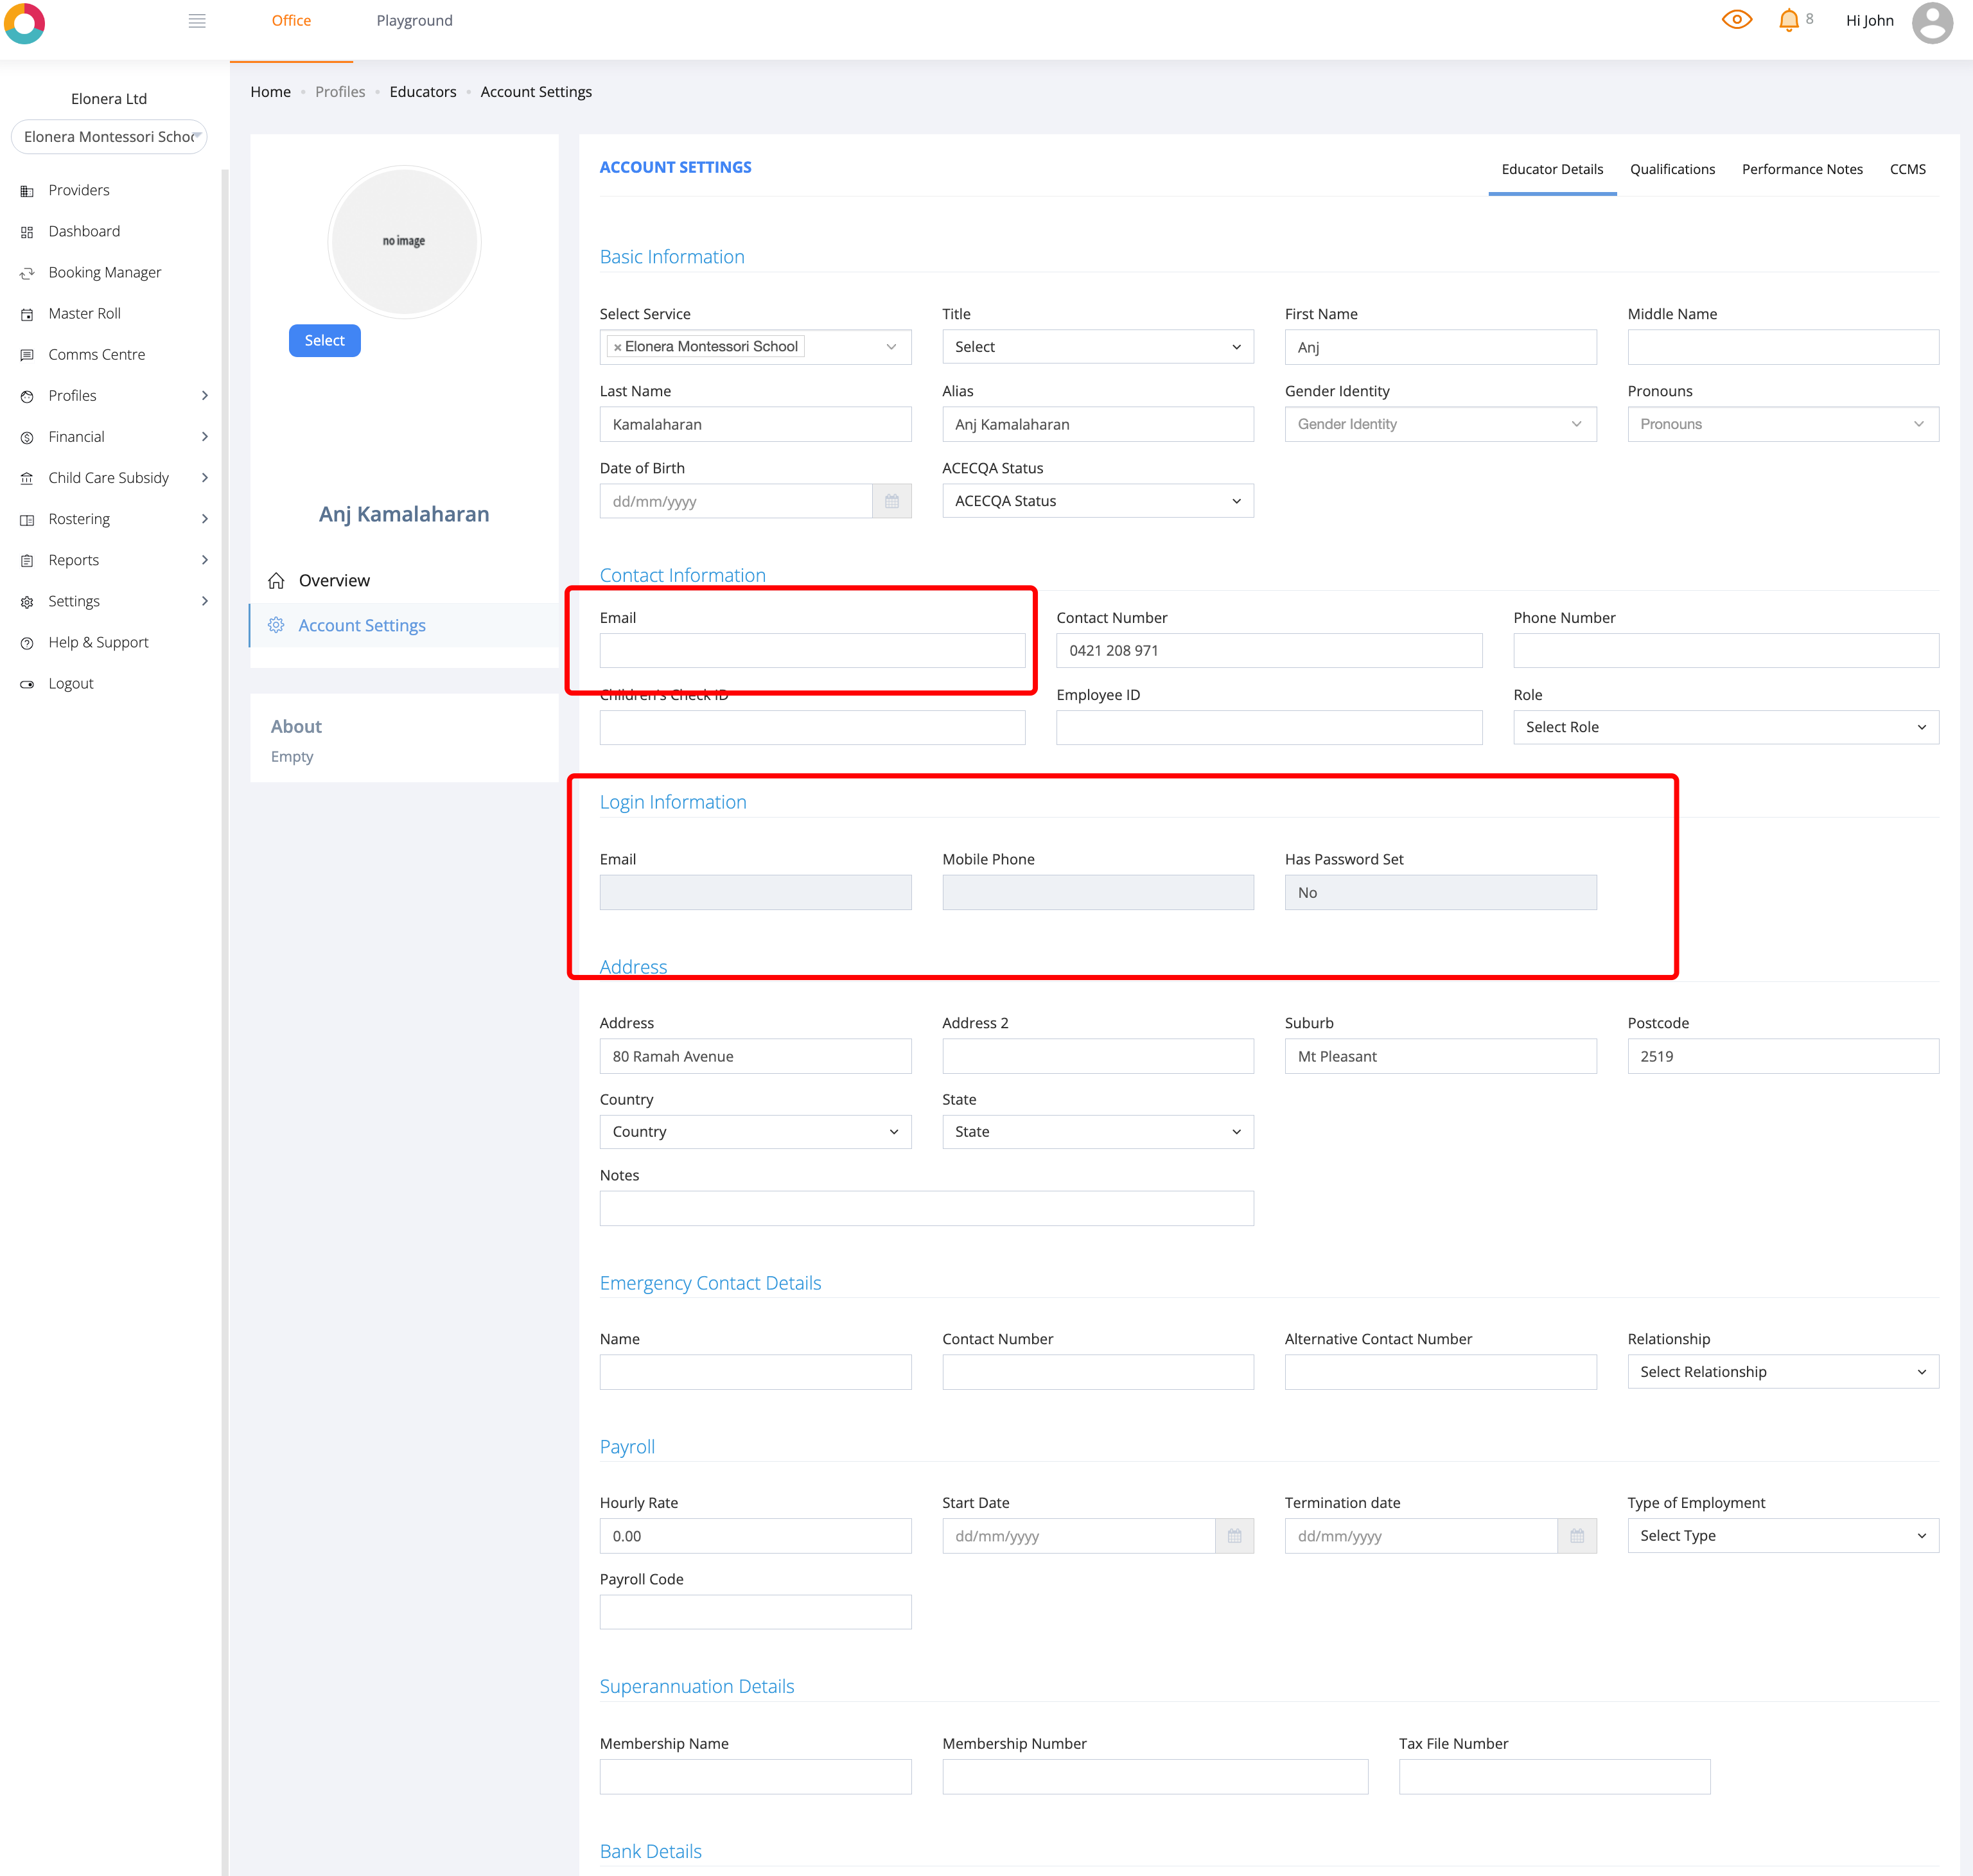Toggle the eye visibility icon in header

pos(1736,20)
